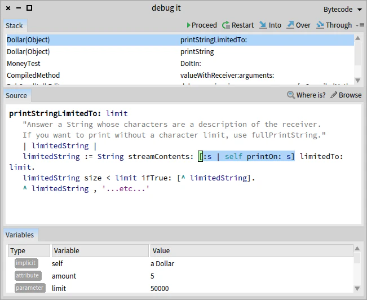Click the implicit type badge
367x300 pixels.
coord(26,263)
